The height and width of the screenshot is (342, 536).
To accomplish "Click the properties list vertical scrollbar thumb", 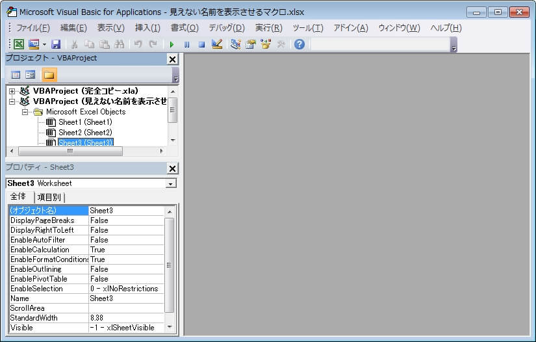I will (x=169, y=265).
